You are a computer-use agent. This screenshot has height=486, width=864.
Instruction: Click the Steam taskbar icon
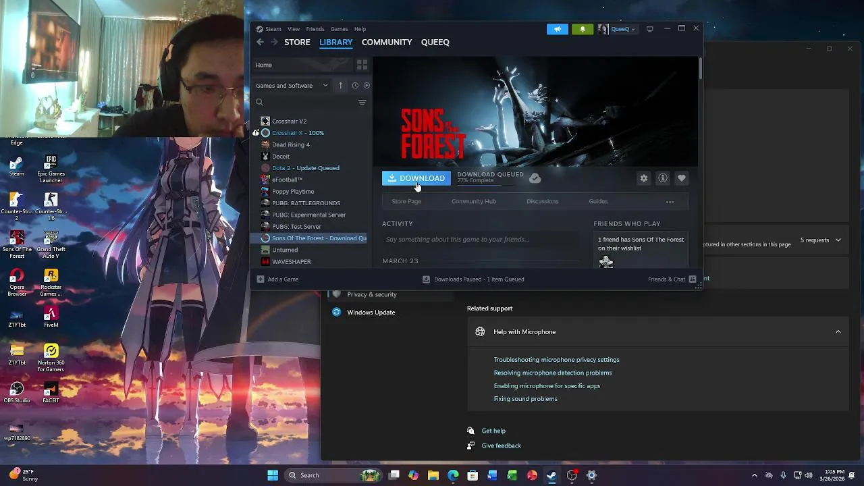pos(551,475)
